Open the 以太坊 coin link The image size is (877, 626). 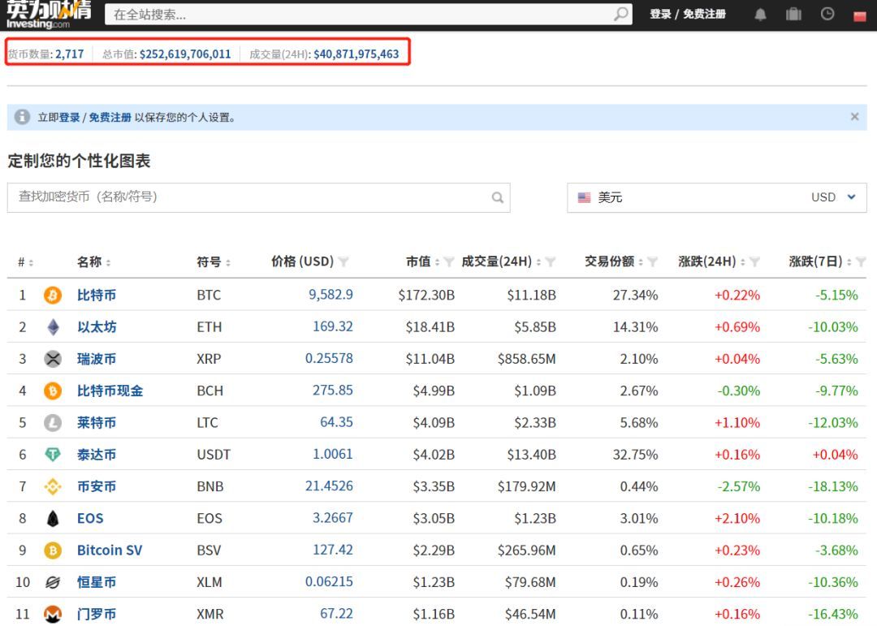tap(96, 326)
